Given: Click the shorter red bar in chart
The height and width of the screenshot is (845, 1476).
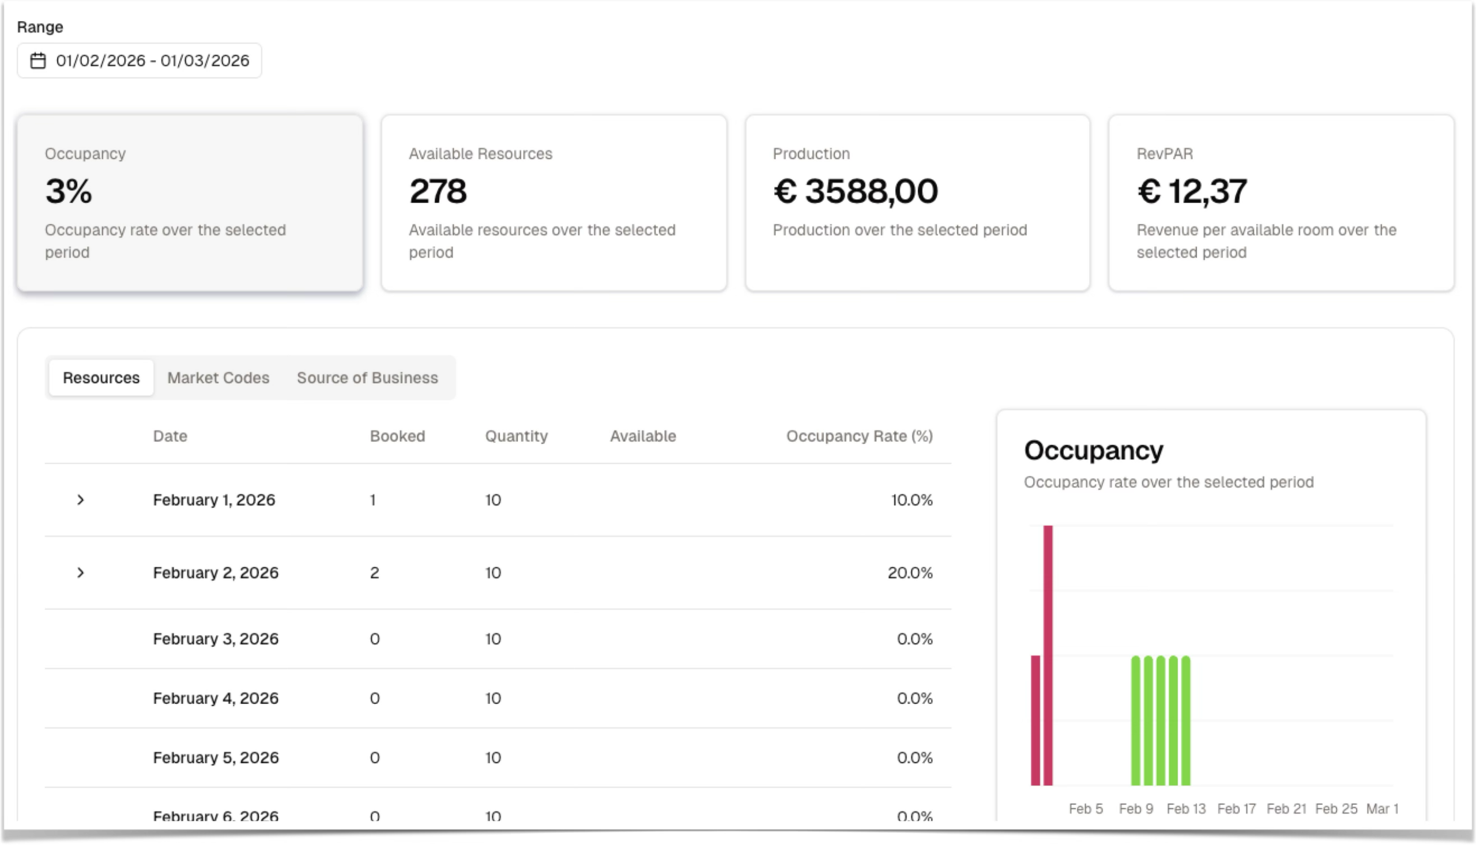Looking at the screenshot, I should pyautogui.click(x=1035, y=721).
